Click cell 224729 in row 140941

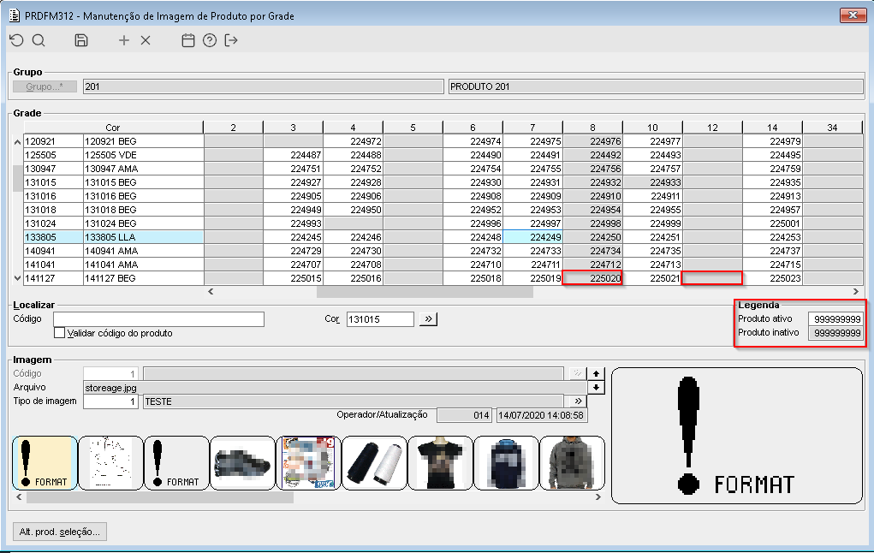point(294,251)
